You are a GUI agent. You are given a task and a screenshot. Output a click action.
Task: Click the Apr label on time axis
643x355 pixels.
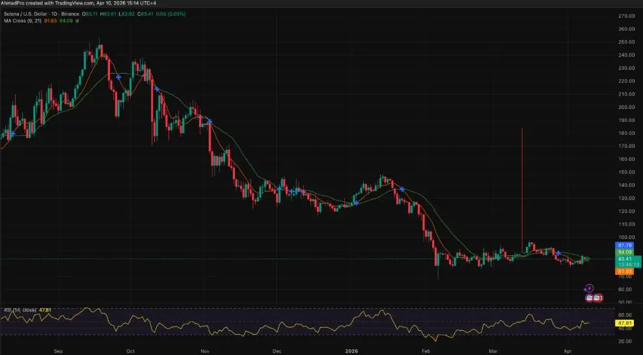click(568, 351)
